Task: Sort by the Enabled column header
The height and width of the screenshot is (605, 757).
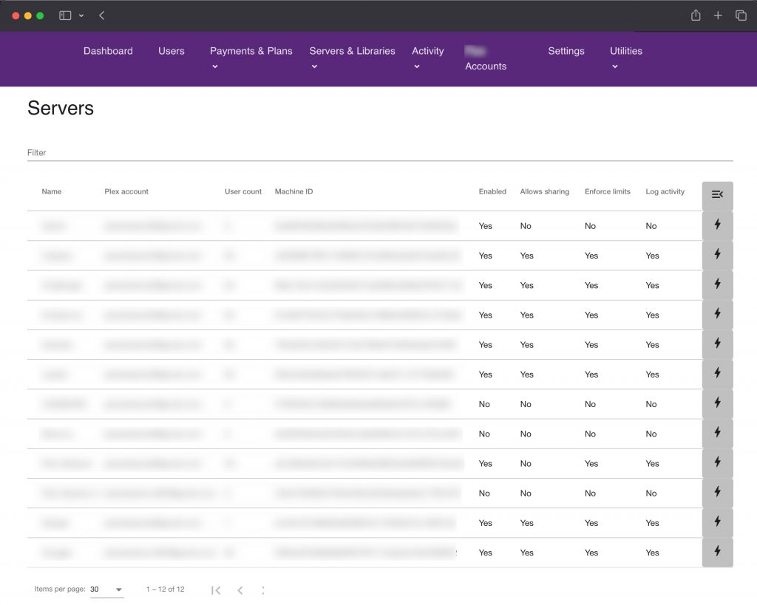Action: [x=492, y=191]
